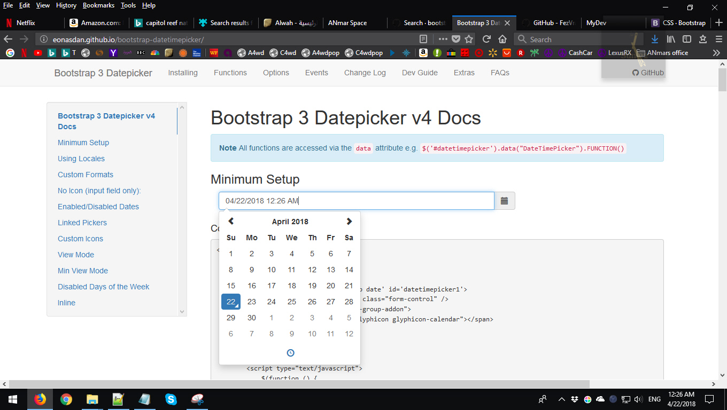This screenshot has height=410, width=727.
Task: Open the Downloads panel icon
Action: coord(654,39)
